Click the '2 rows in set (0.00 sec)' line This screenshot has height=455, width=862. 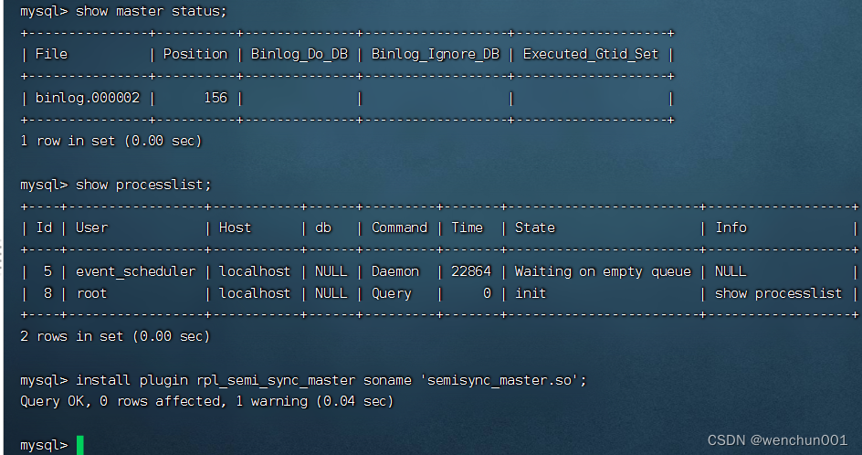(115, 336)
